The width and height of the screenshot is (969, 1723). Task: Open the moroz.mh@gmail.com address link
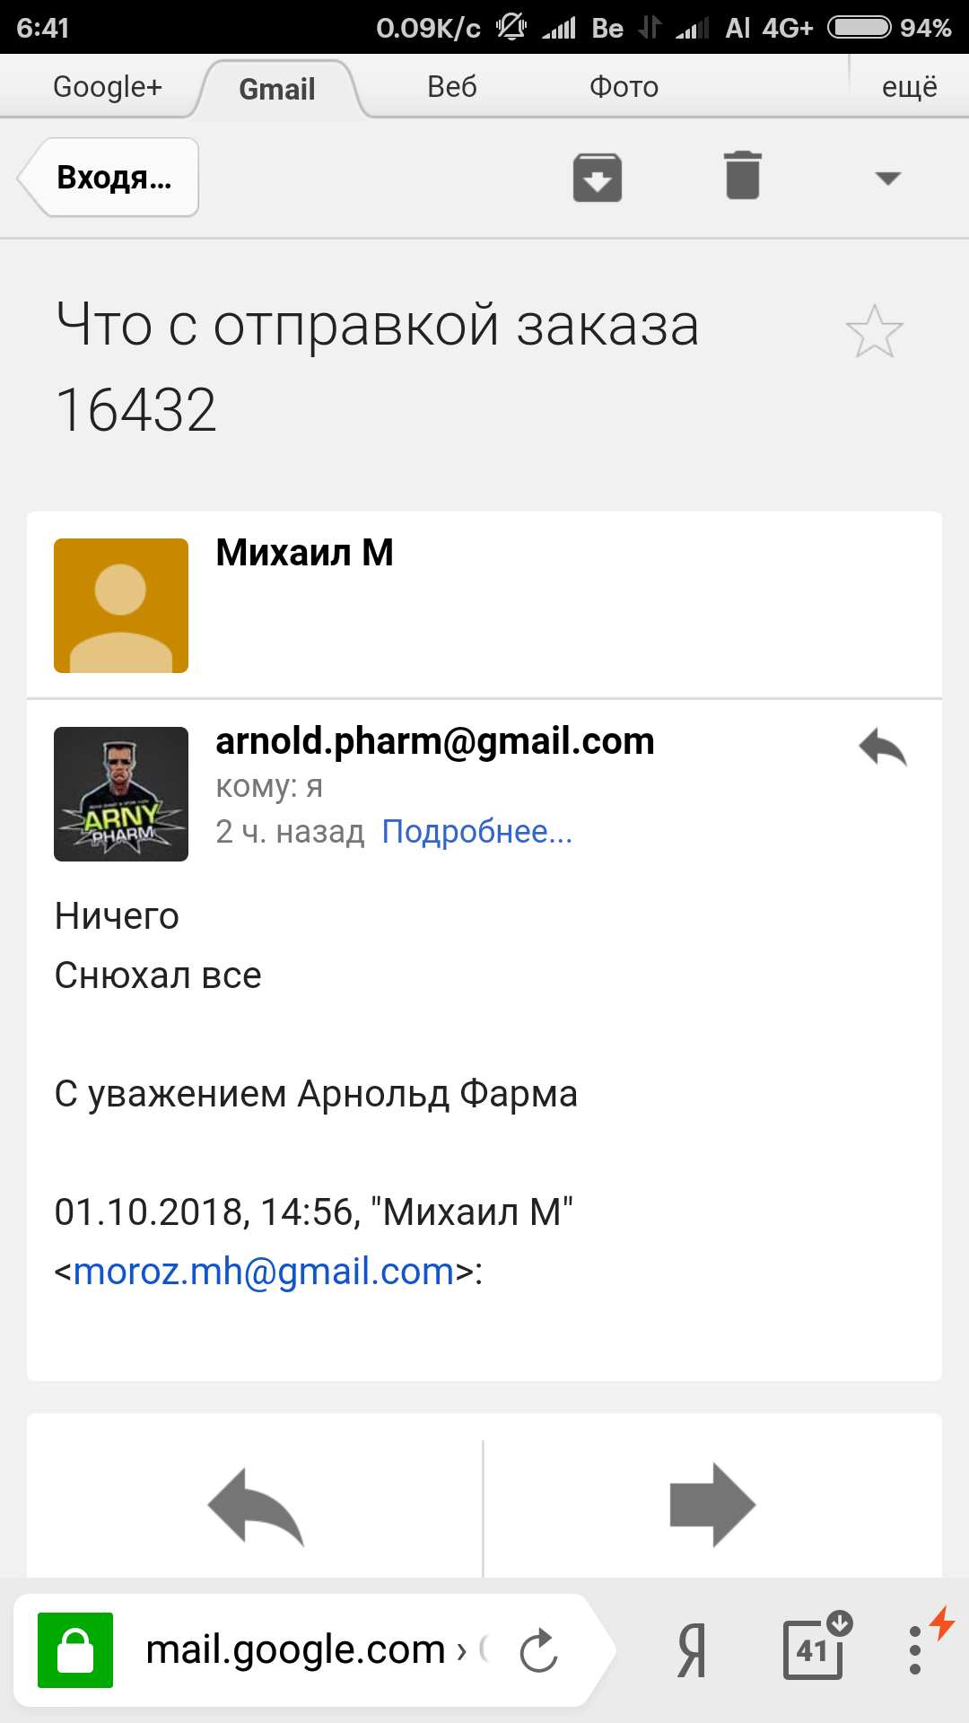(264, 1272)
